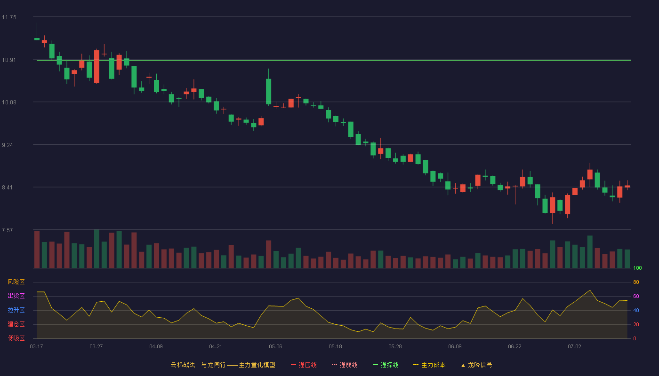The width and height of the screenshot is (659, 376).
Task: Click the 低吸区 zone label
Action: pyautogui.click(x=16, y=338)
